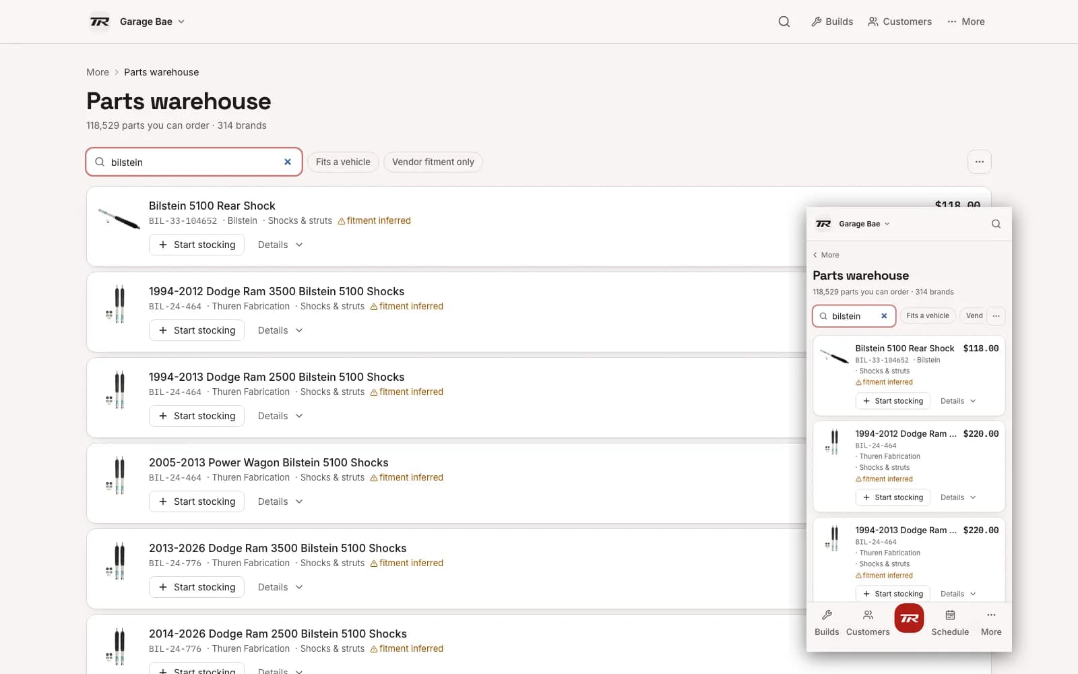Open the More menu in the main header

965,22
